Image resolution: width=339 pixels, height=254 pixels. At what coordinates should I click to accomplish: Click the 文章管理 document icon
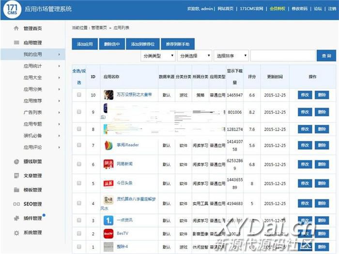16,176
